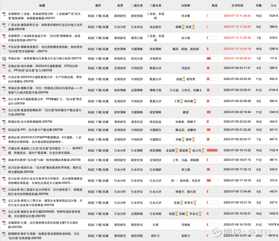Screen dimensions: 279x241
Task: Sort by 类型 column header
Action: [120, 5]
